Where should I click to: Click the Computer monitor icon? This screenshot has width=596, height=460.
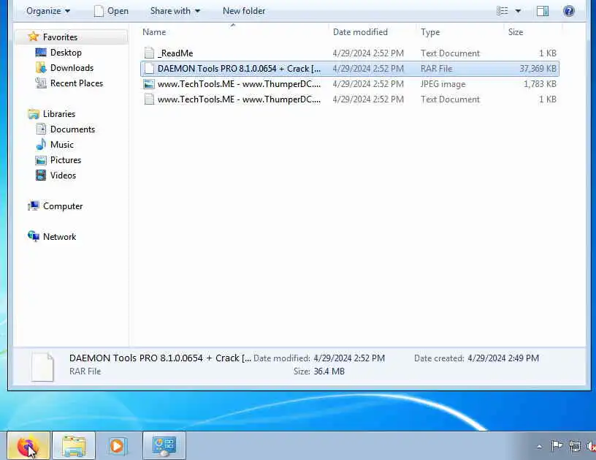click(34, 206)
